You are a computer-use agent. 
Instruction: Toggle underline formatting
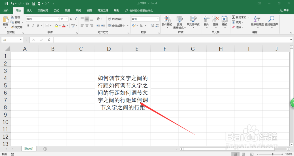pos(38,26)
